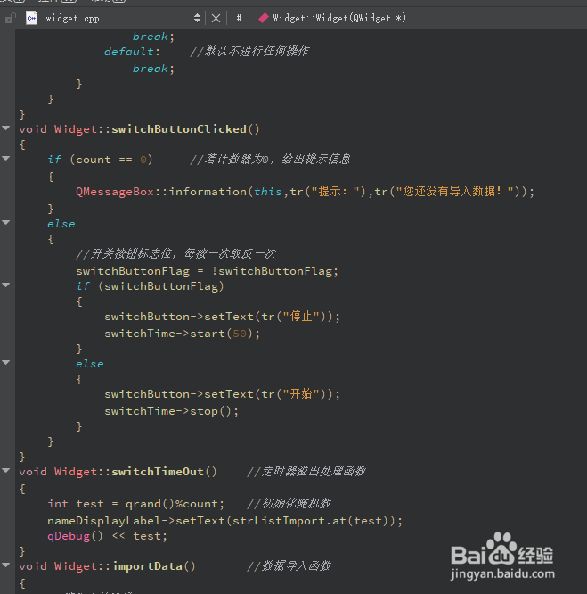Collapse the 'if (switchButtonFlag)' fold marker
Viewport: 587px width, 594px height.
[x=6, y=285]
